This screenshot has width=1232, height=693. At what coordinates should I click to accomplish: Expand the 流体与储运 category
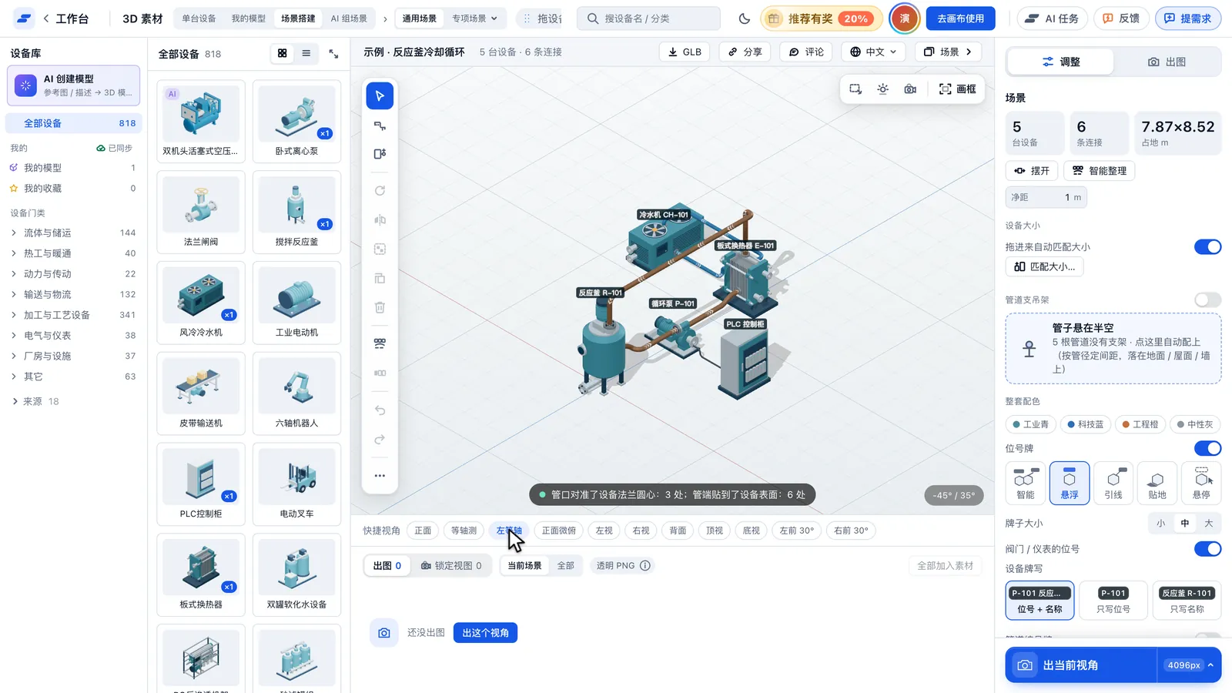pyautogui.click(x=74, y=233)
